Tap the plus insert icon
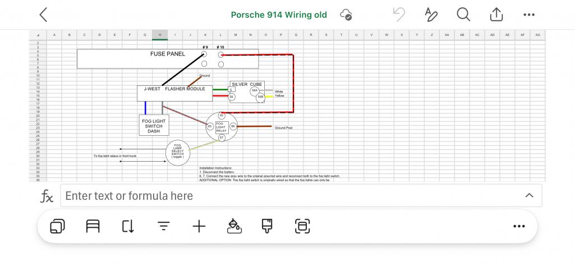Image resolution: width=575 pixels, height=266 pixels. (x=199, y=226)
